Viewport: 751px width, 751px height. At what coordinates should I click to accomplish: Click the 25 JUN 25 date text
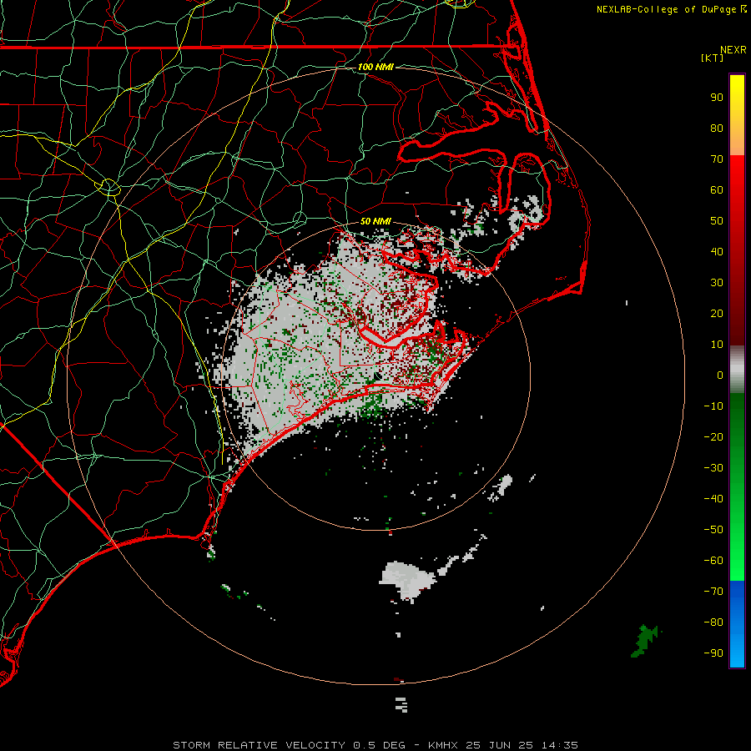click(500, 745)
